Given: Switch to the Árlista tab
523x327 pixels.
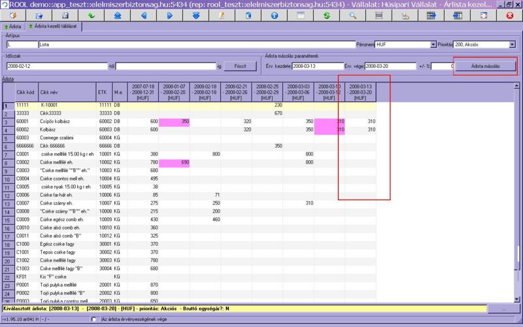Looking at the screenshot, I should (x=12, y=27).
